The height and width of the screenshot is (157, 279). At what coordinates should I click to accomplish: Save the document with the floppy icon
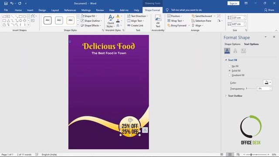6,3
